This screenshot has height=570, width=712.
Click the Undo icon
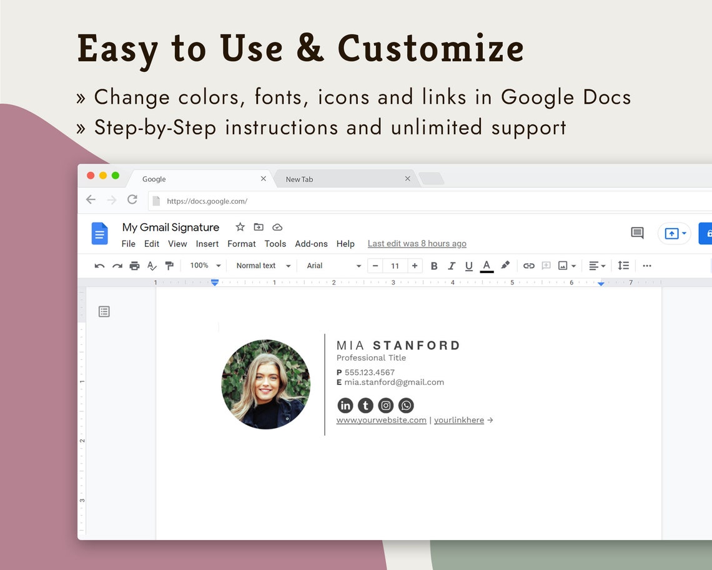pyautogui.click(x=99, y=266)
